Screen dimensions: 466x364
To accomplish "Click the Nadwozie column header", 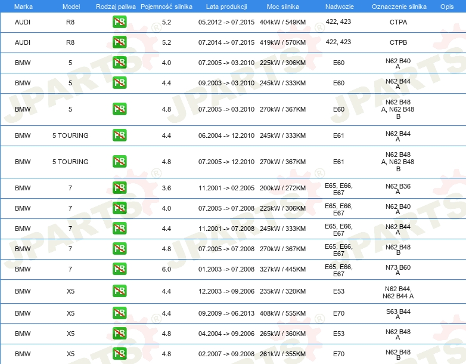I will pos(340,7).
